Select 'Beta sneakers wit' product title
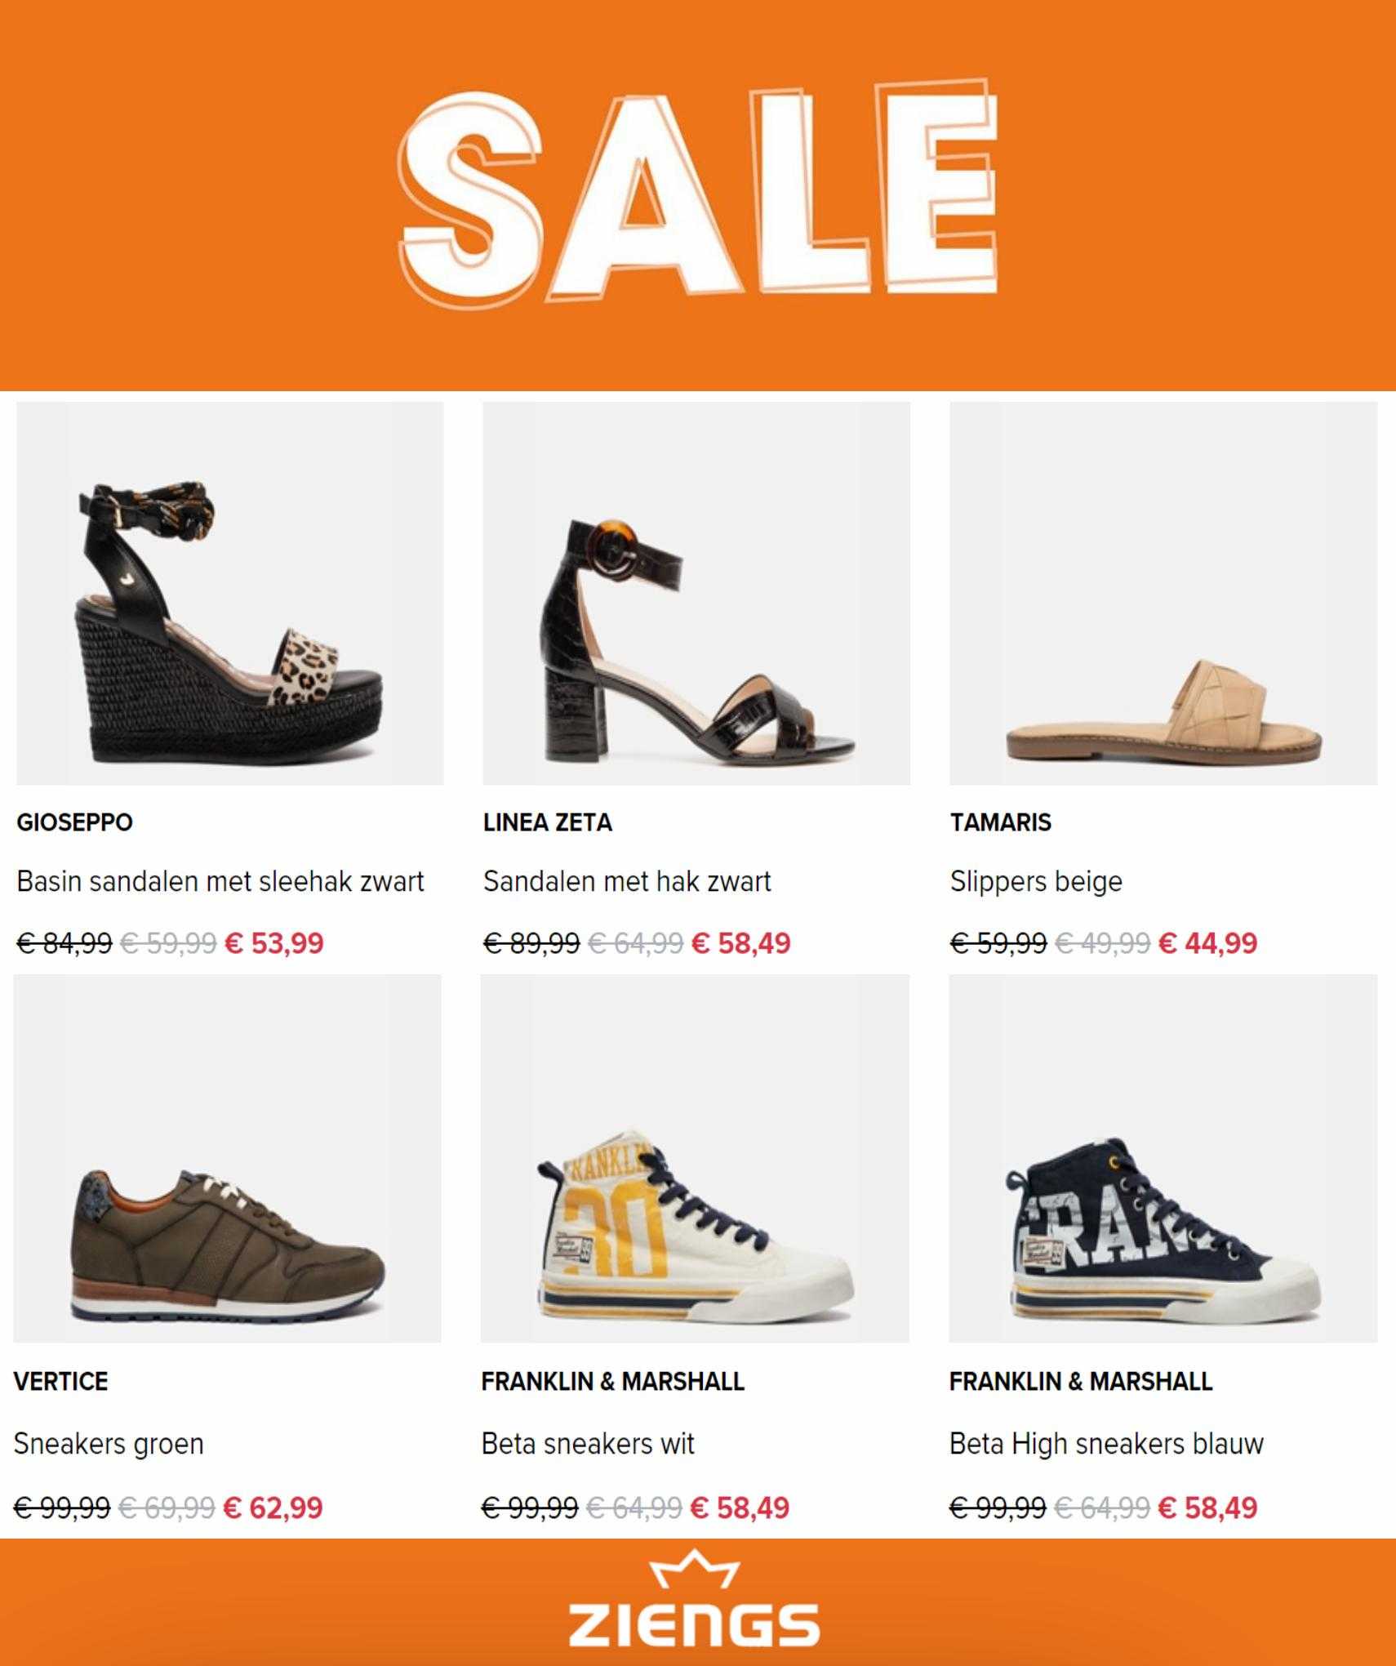This screenshot has width=1396, height=1666. pos(588,1445)
